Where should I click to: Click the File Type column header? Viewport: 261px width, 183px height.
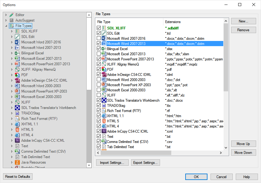point(130,22)
